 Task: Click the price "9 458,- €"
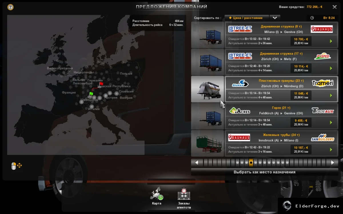(x=301, y=120)
